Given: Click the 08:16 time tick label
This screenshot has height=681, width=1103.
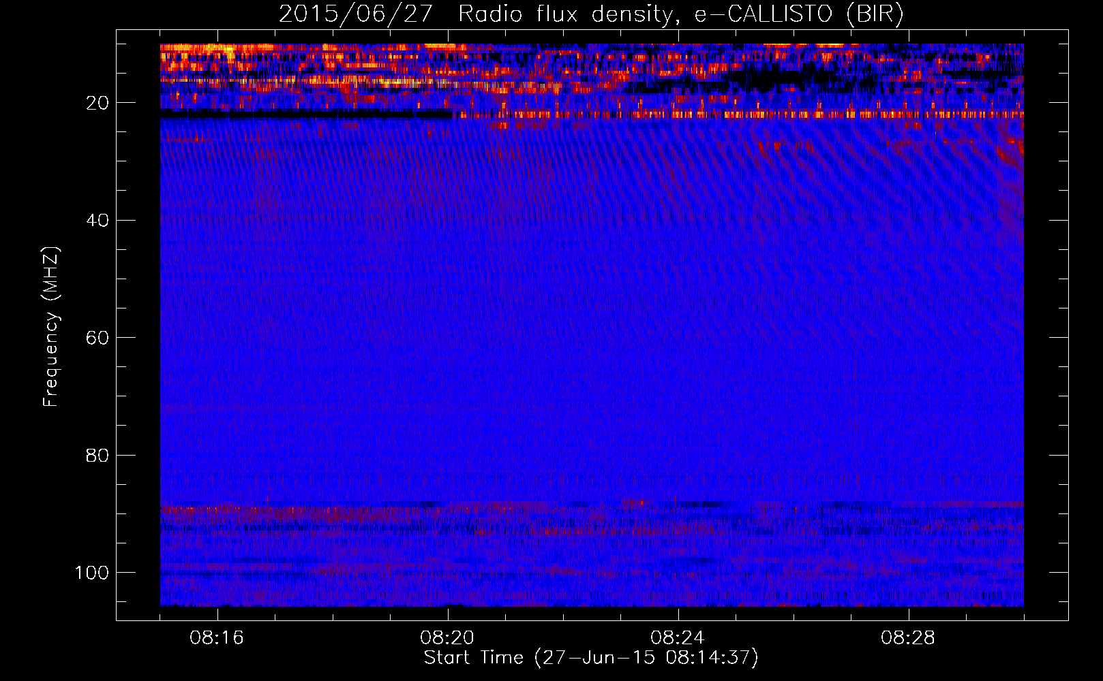Looking at the screenshot, I should coord(217,638).
